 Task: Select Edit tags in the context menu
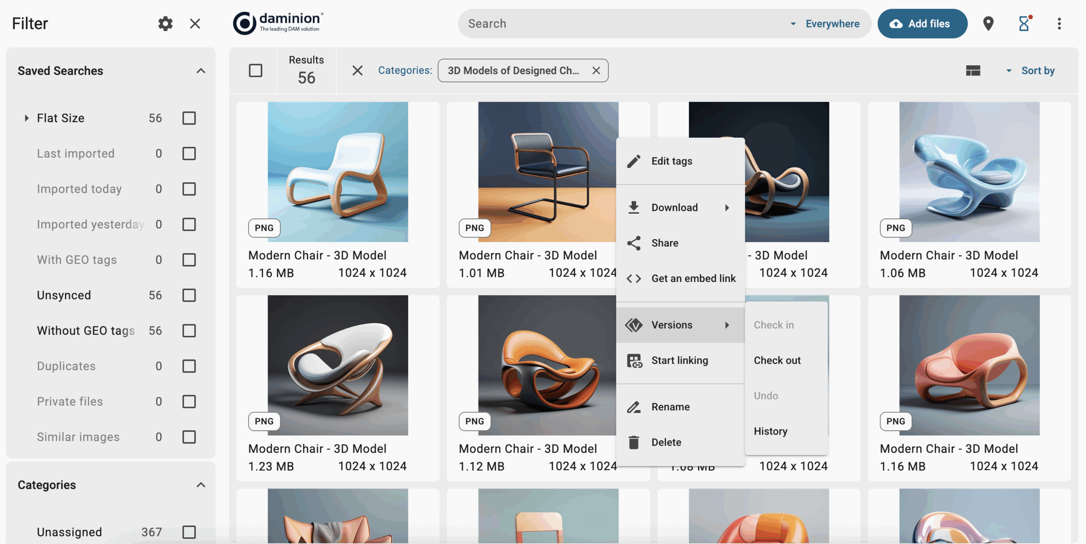click(x=672, y=161)
